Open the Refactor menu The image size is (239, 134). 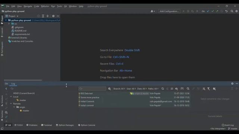(x=45, y=6)
